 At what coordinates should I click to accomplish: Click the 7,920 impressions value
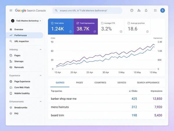coord(158,107)
